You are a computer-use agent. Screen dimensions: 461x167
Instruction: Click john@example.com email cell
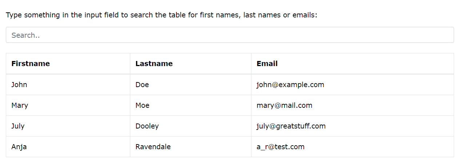pyautogui.click(x=290, y=85)
